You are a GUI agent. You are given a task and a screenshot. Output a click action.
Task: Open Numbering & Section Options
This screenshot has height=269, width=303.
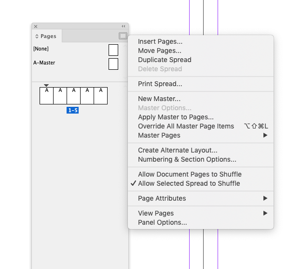187,159
